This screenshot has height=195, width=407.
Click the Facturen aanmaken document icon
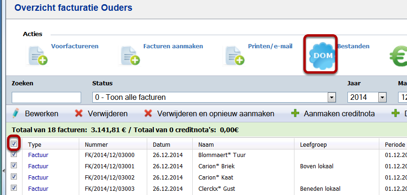click(x=130, y=56)
